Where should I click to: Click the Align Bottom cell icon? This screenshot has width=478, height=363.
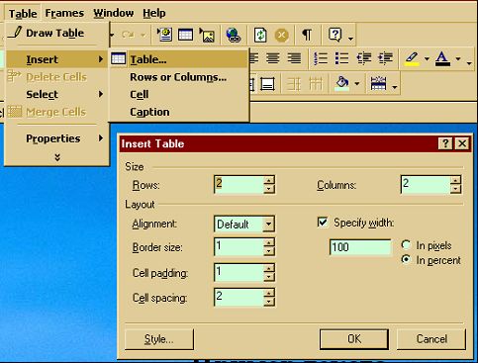(x=267, y=84)
